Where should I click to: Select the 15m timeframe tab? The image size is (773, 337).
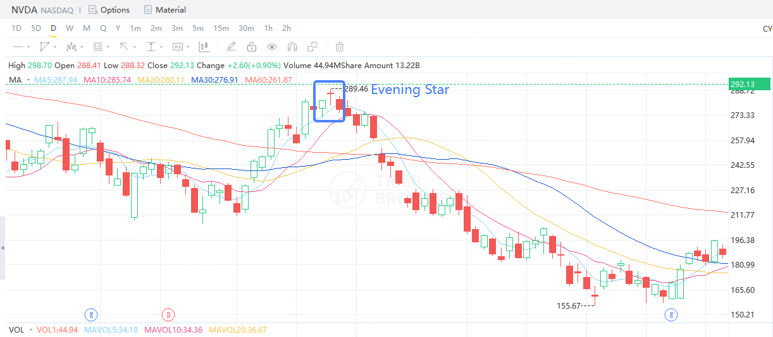tap(221, 28)
